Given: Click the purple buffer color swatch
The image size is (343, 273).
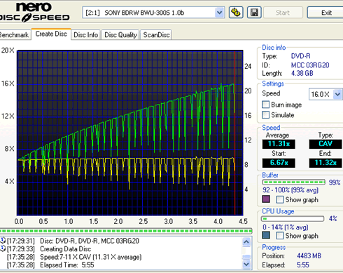Looking at the screenshot, I should pos(266,199).
